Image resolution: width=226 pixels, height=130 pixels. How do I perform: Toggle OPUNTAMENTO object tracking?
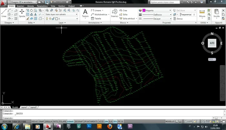point(91,121)
